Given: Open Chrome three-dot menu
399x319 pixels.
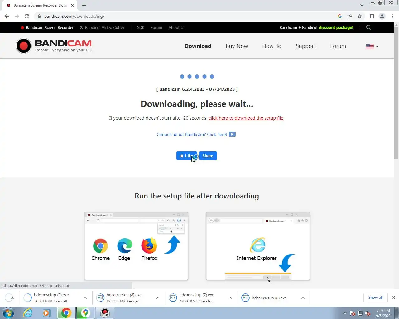Looking at the screenshot, I should [392, 16].
